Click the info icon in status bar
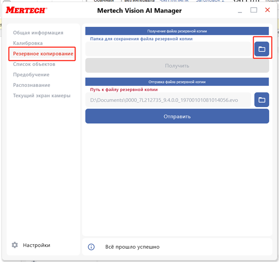This screenshot has height=262, width=279. click(x=91, y=247)
